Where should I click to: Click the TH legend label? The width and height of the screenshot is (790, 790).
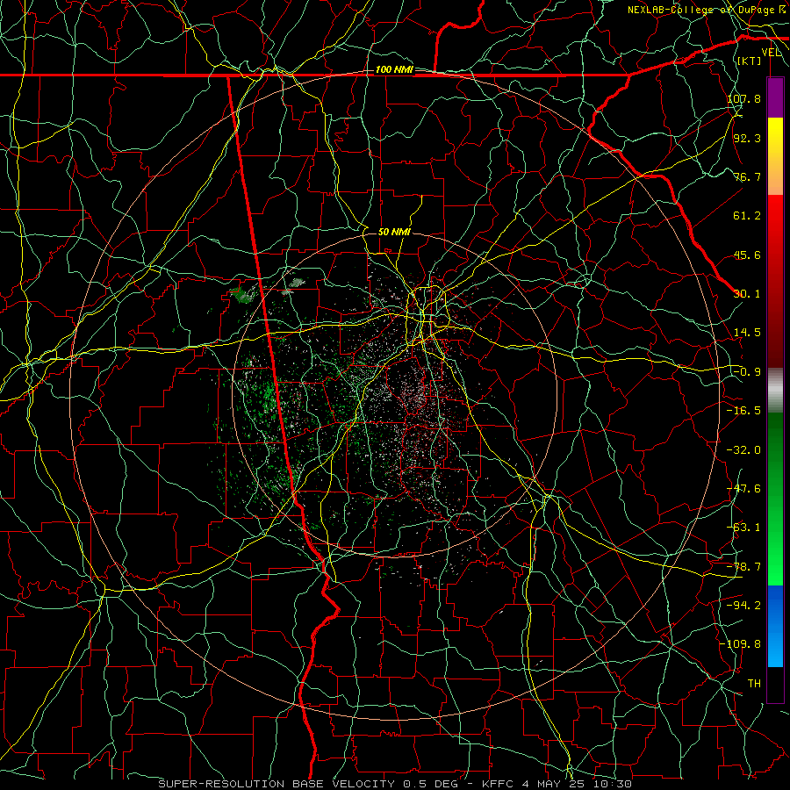click(754, 684)
